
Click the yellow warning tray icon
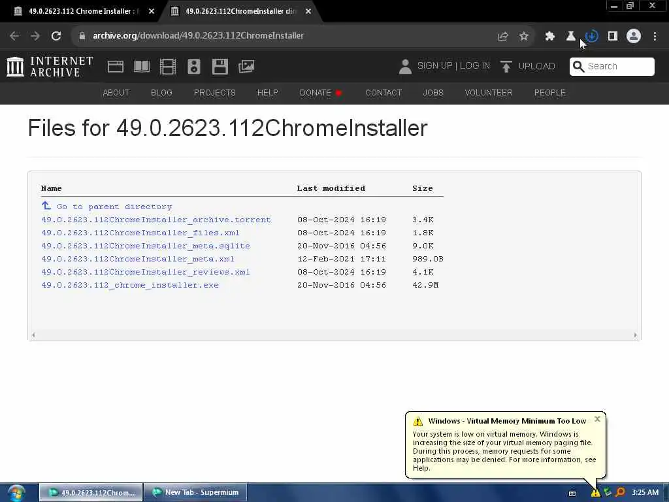tap(595, 493)
